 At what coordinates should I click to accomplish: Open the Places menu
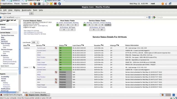pos(17,4)
